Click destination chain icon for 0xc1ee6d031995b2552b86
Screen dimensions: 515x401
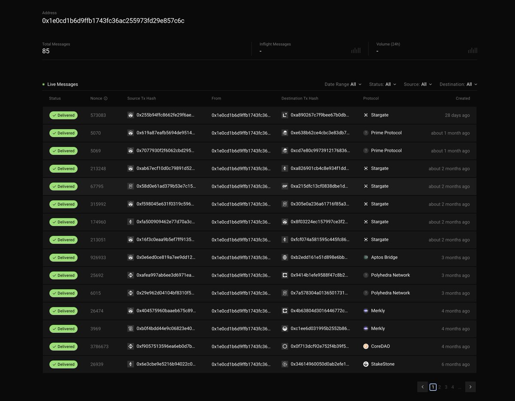click(285, 328)
